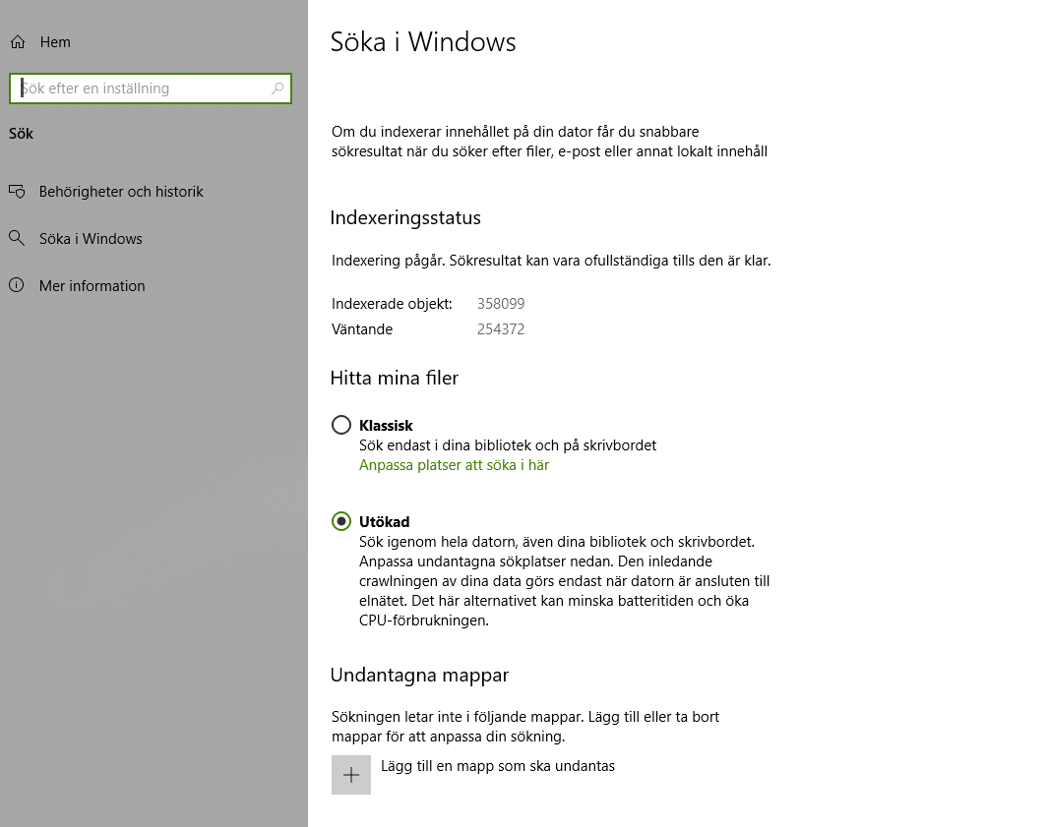This screenshot has width=1047, height=827.
Task: Open Anpassa platser att söka i här
Action: (x=454, y=464)
